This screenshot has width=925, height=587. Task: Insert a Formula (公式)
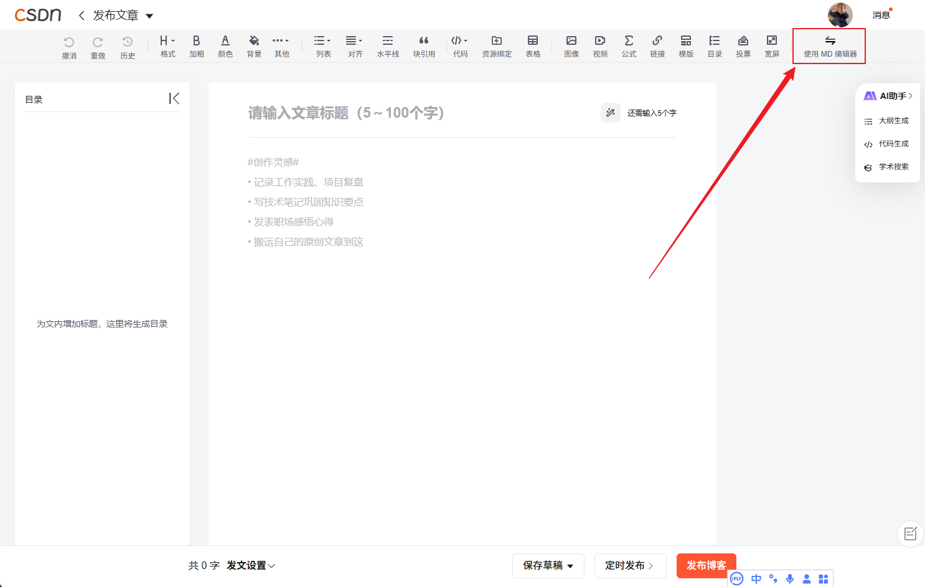coord(629,46)
